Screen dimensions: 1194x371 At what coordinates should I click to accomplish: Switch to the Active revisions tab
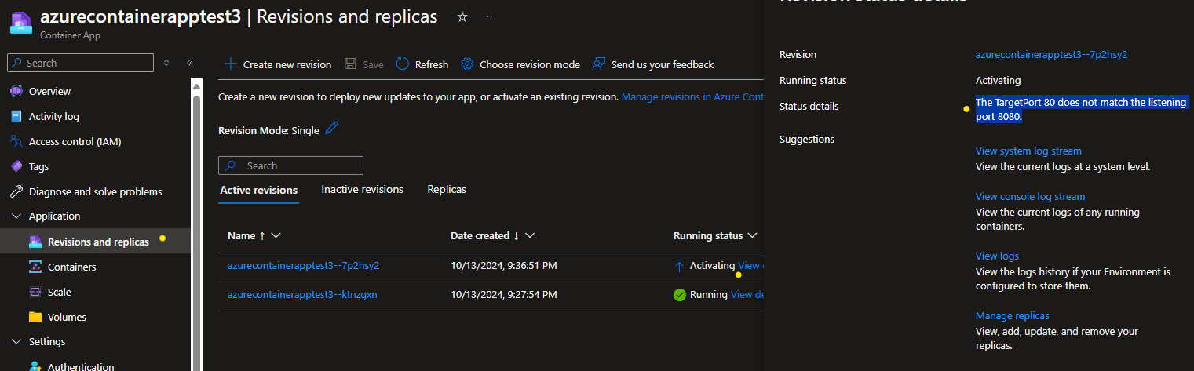point(258,190)
